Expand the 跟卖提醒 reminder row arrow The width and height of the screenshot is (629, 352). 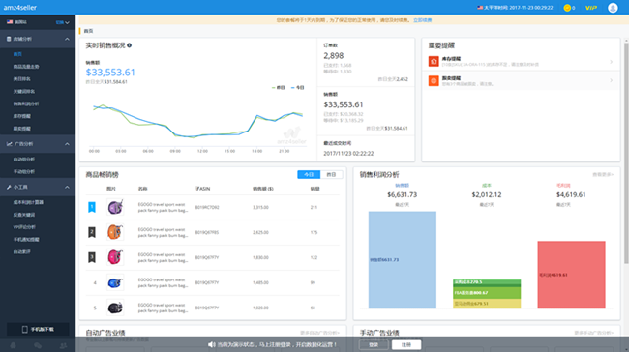[x=611, y=80]
